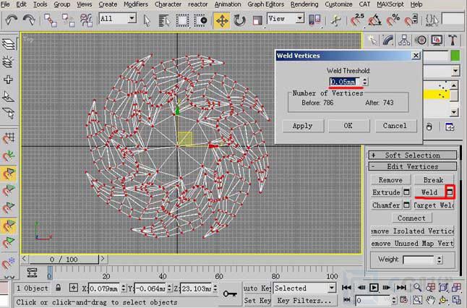467x308 pixels.
Task: Open the Select by Name list
Action: click(164, 20)
